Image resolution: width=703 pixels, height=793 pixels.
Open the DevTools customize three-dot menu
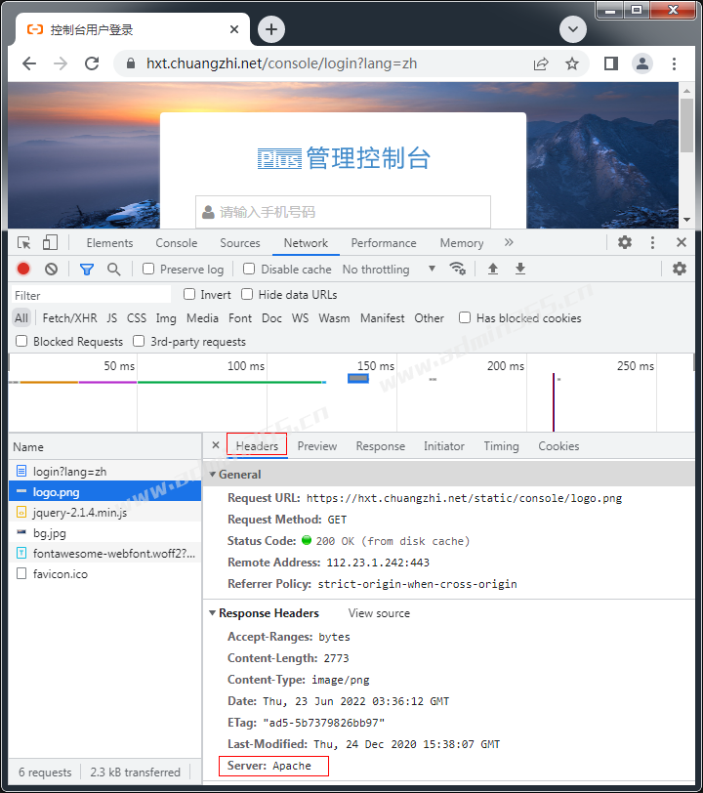click(652, 243)
